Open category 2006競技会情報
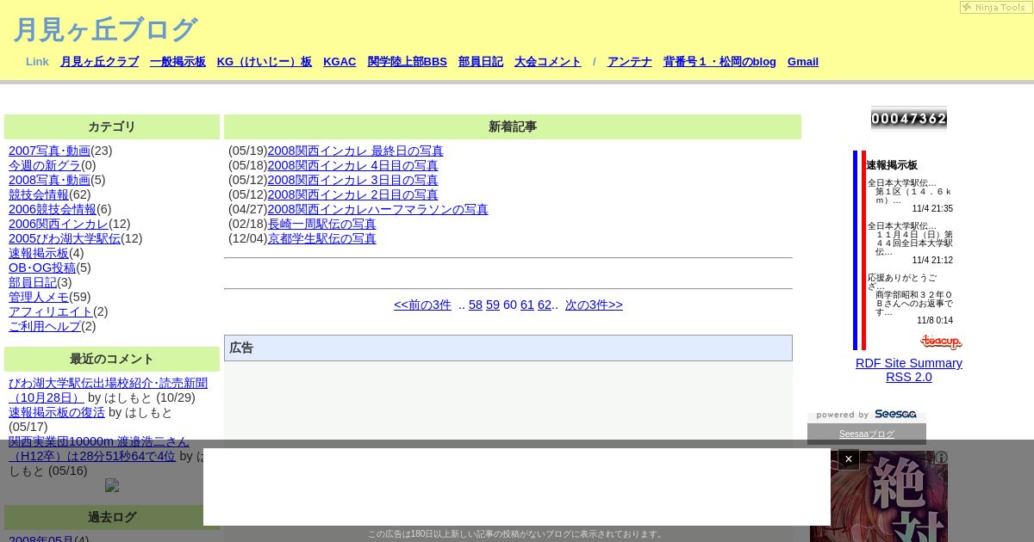Image resolution: width=1034 pixels, height=542 pixels. 53,209
